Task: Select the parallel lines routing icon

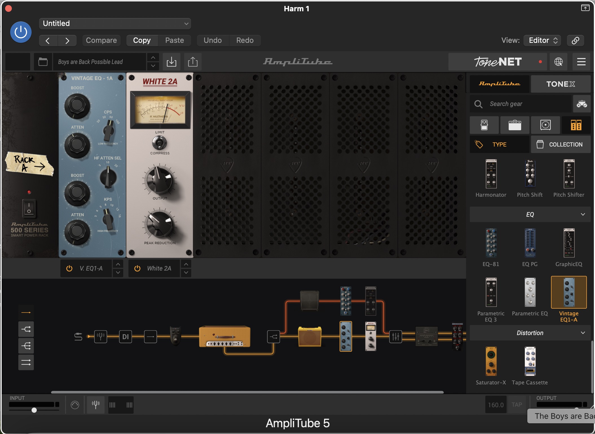Action: 26,362
